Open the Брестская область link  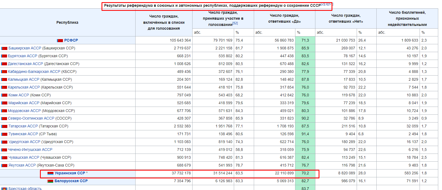point(25,188)
